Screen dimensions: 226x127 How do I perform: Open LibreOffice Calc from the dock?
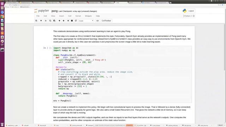point(2,25)
